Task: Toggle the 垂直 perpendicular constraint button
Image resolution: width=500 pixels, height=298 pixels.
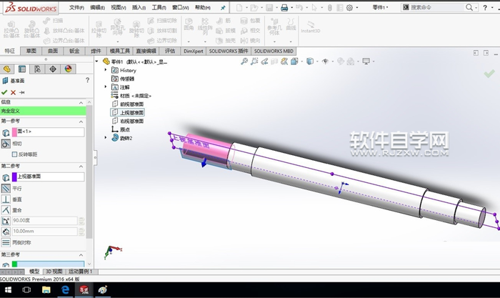Action: point(6,199)
